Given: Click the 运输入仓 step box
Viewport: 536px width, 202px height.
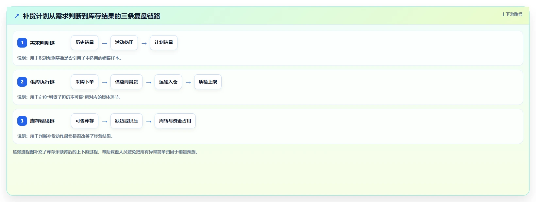Looking at the screenshot, I should pyautogui.click(x=168, y=82).
